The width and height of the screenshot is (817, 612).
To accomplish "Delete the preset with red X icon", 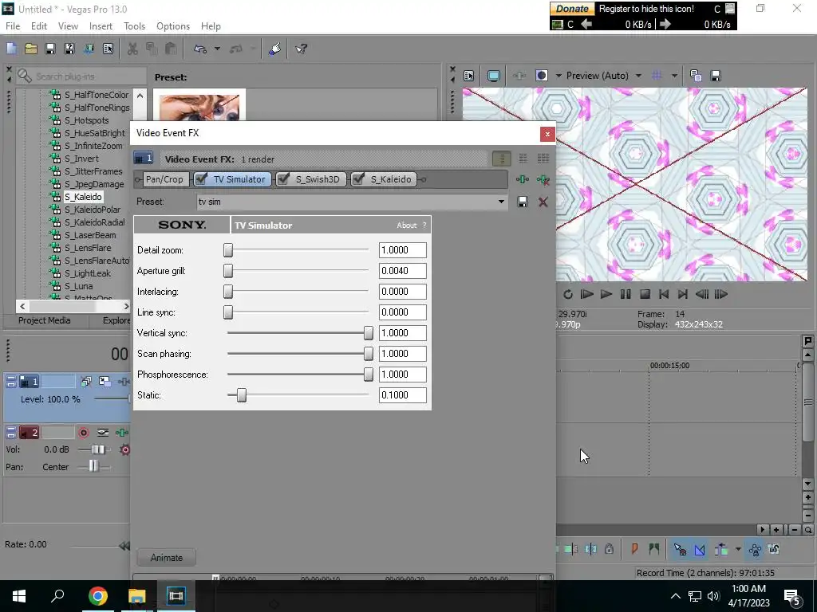I will [543, 202].
